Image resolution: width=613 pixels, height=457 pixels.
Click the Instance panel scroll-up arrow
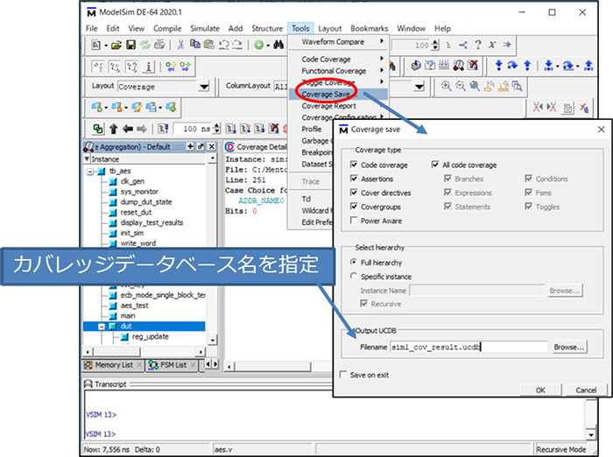tap(212, 158)
